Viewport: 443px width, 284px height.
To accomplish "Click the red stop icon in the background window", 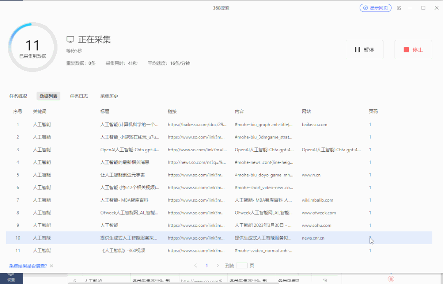I will point(391,279).
